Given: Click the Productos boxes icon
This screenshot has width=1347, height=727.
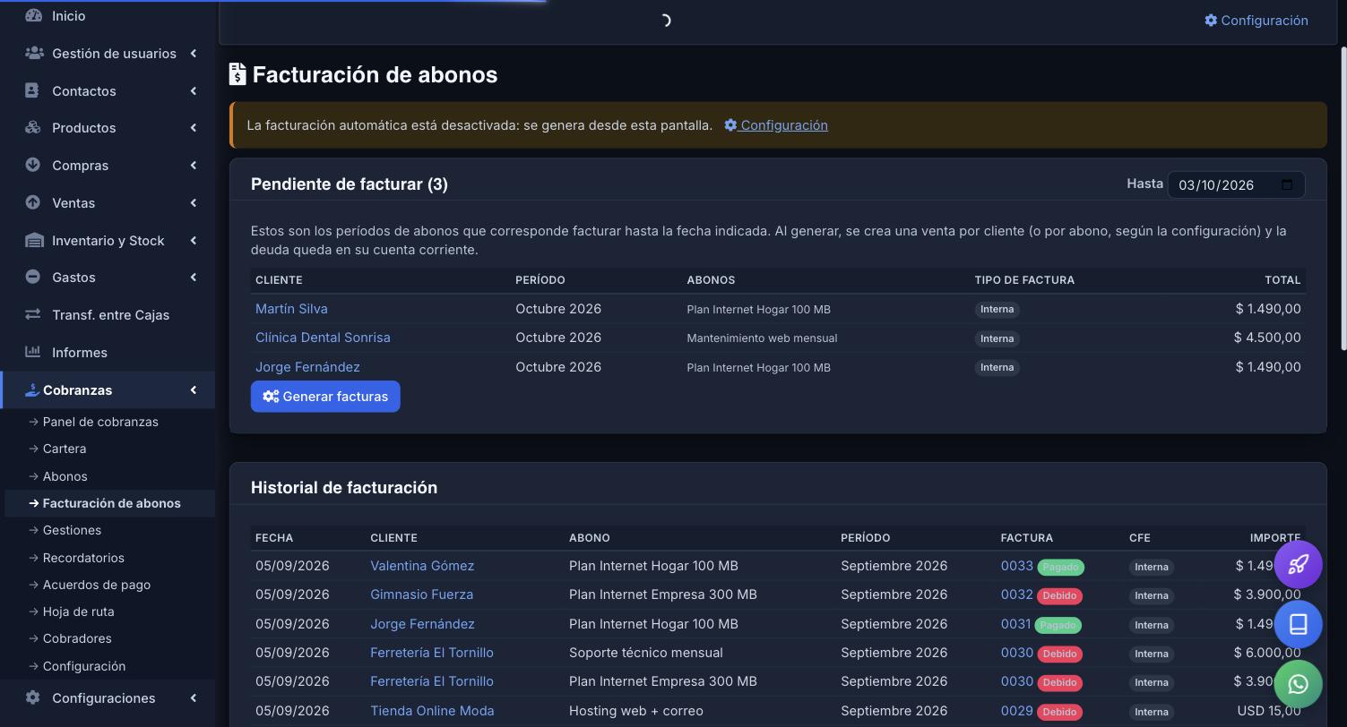Looking at the screenshot, I should (x=33, y=127).
